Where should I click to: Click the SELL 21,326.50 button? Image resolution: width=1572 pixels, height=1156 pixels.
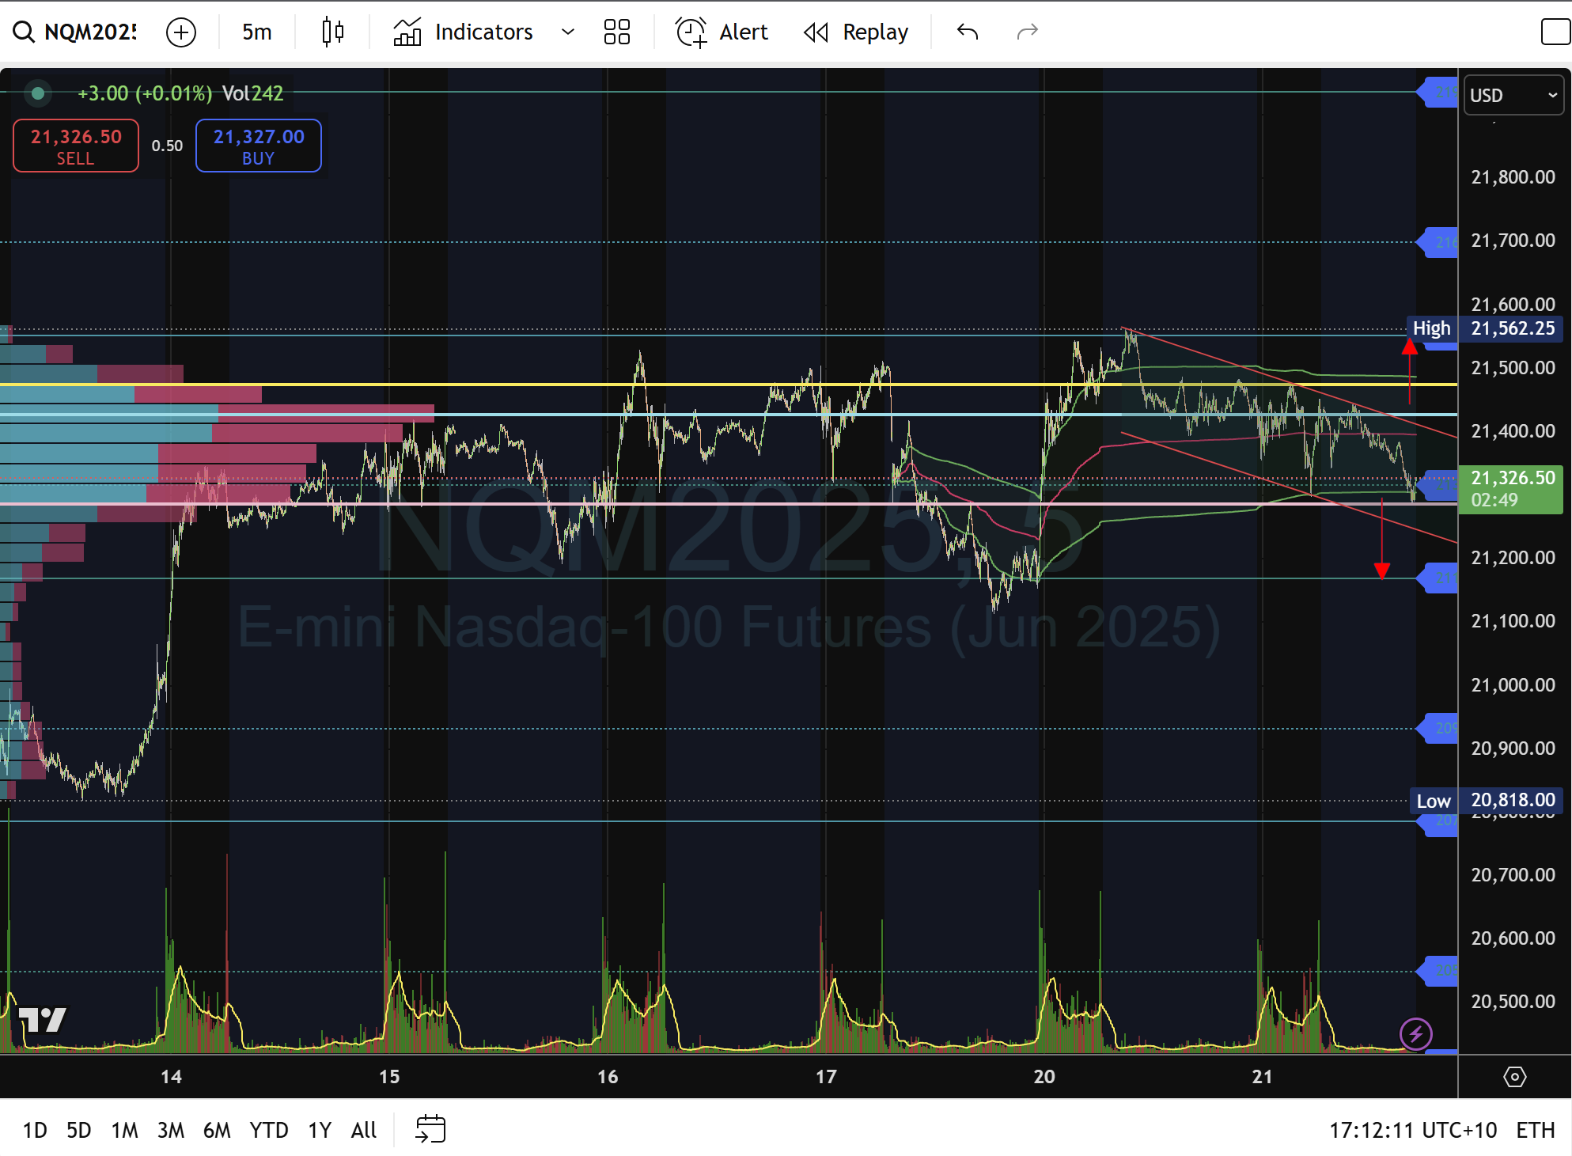coord(76,146)
